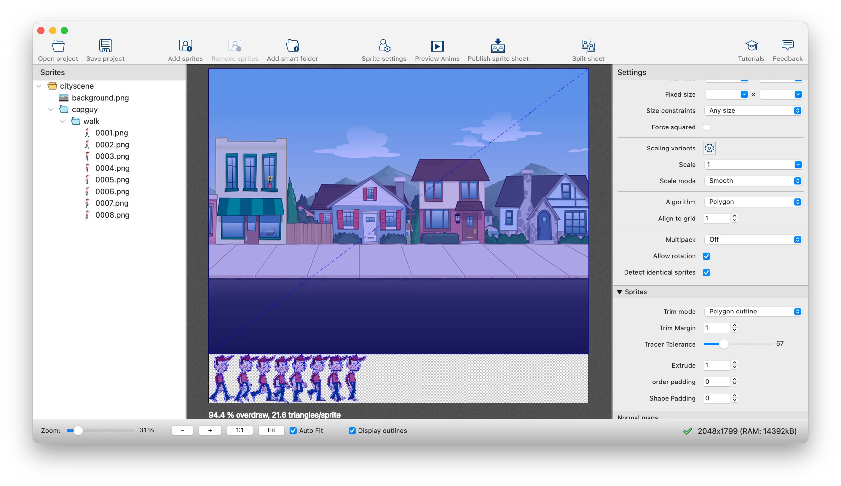Uncheck the Display outlines option
Screen dimensions: 841x486
(352, 430)
